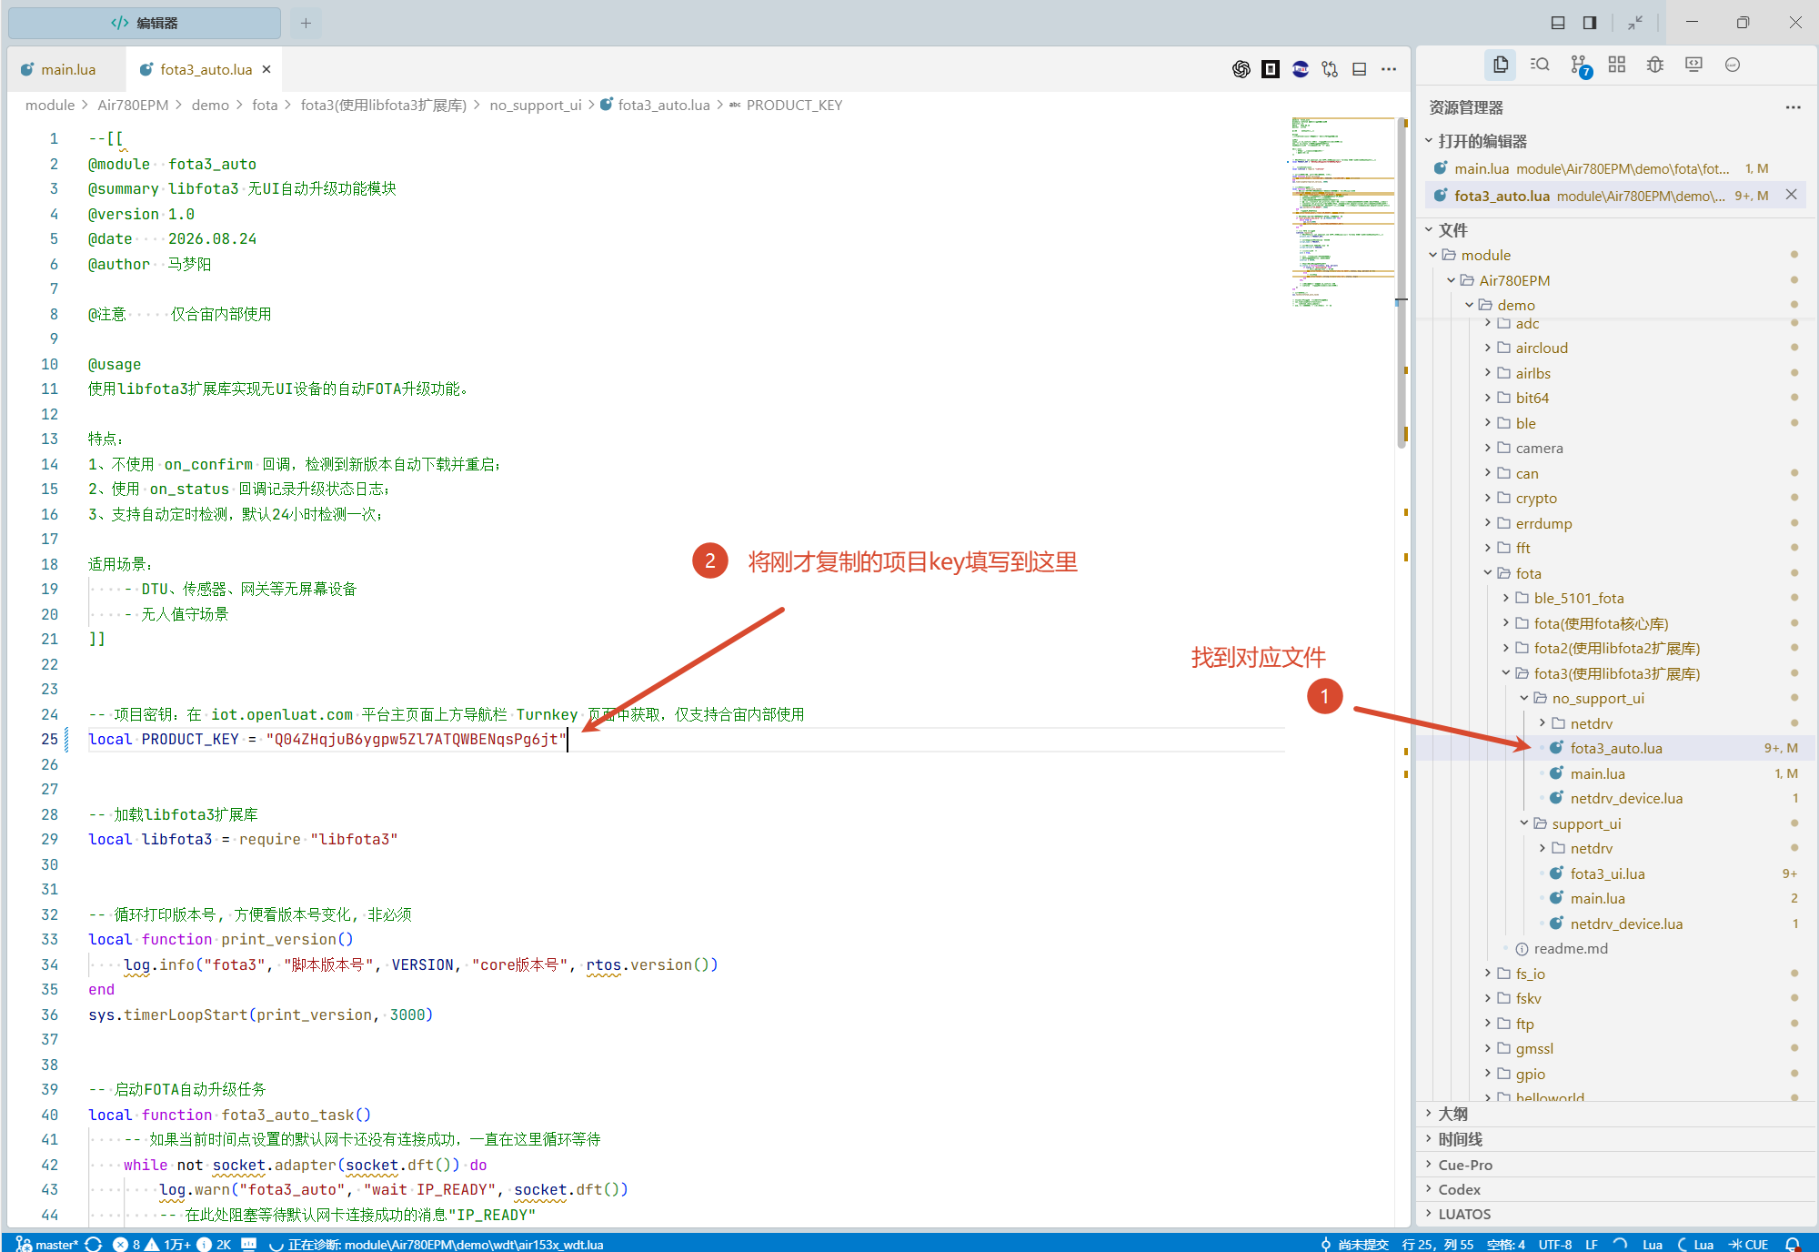Open the editor more actions ellipsis
1819x1252 pixels.
(1389, 69)
